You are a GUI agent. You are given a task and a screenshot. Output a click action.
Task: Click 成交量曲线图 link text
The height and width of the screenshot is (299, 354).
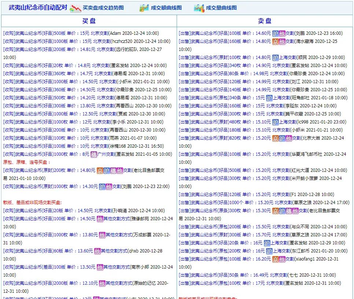221,8
